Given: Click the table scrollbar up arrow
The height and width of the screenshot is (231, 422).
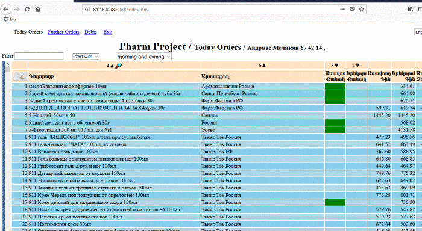Looking at the screenshot, I should point(8,64).
